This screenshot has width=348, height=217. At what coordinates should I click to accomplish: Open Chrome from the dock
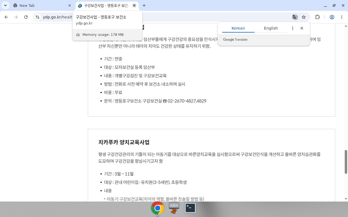[158, 208]
